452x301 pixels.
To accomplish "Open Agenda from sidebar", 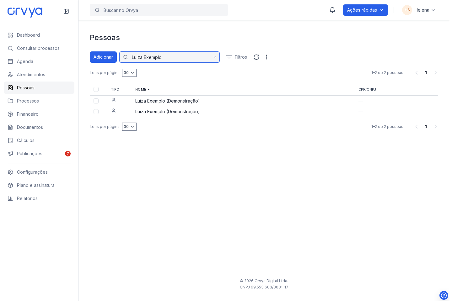I will pos(39,61).
